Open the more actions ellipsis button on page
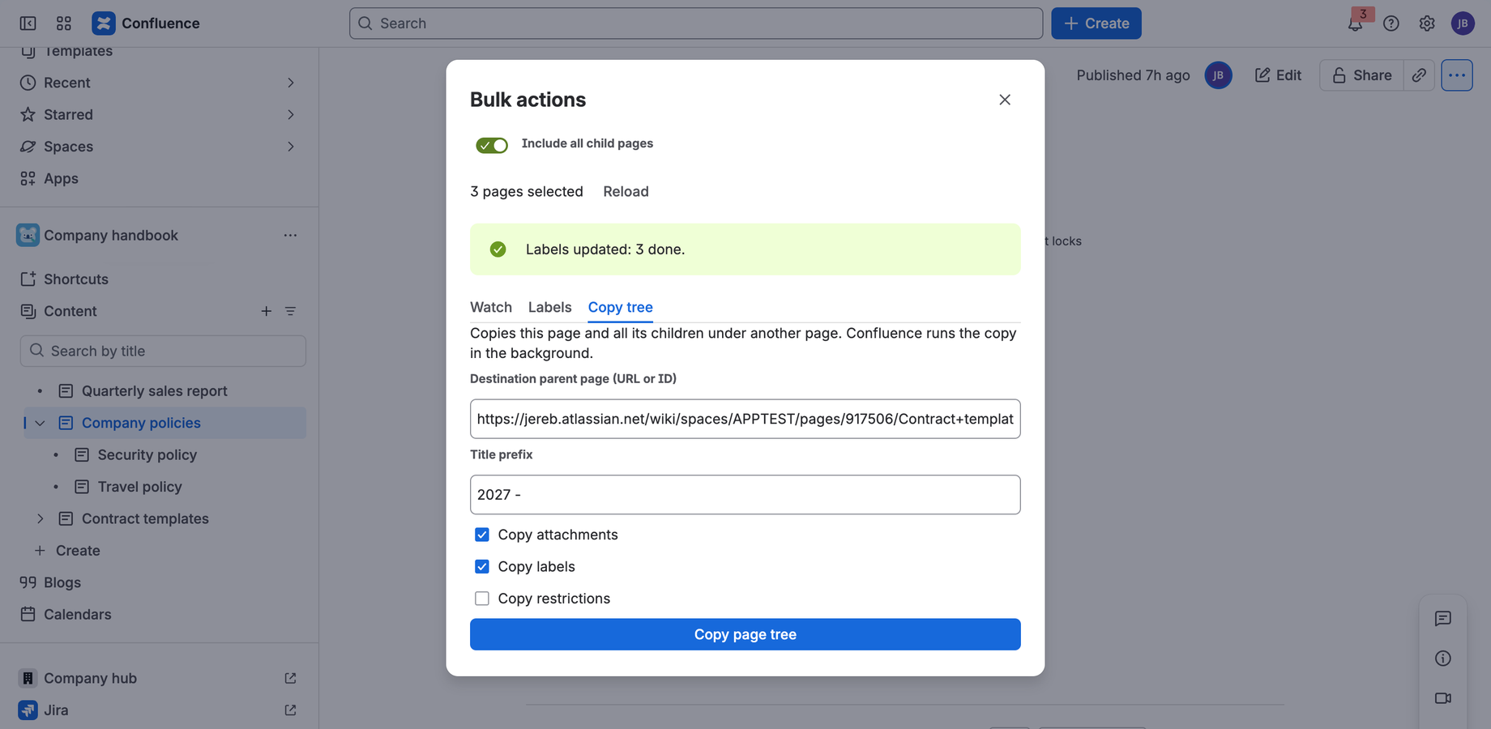Screen dimensions: 1491x729 [x=1457, y=75]
